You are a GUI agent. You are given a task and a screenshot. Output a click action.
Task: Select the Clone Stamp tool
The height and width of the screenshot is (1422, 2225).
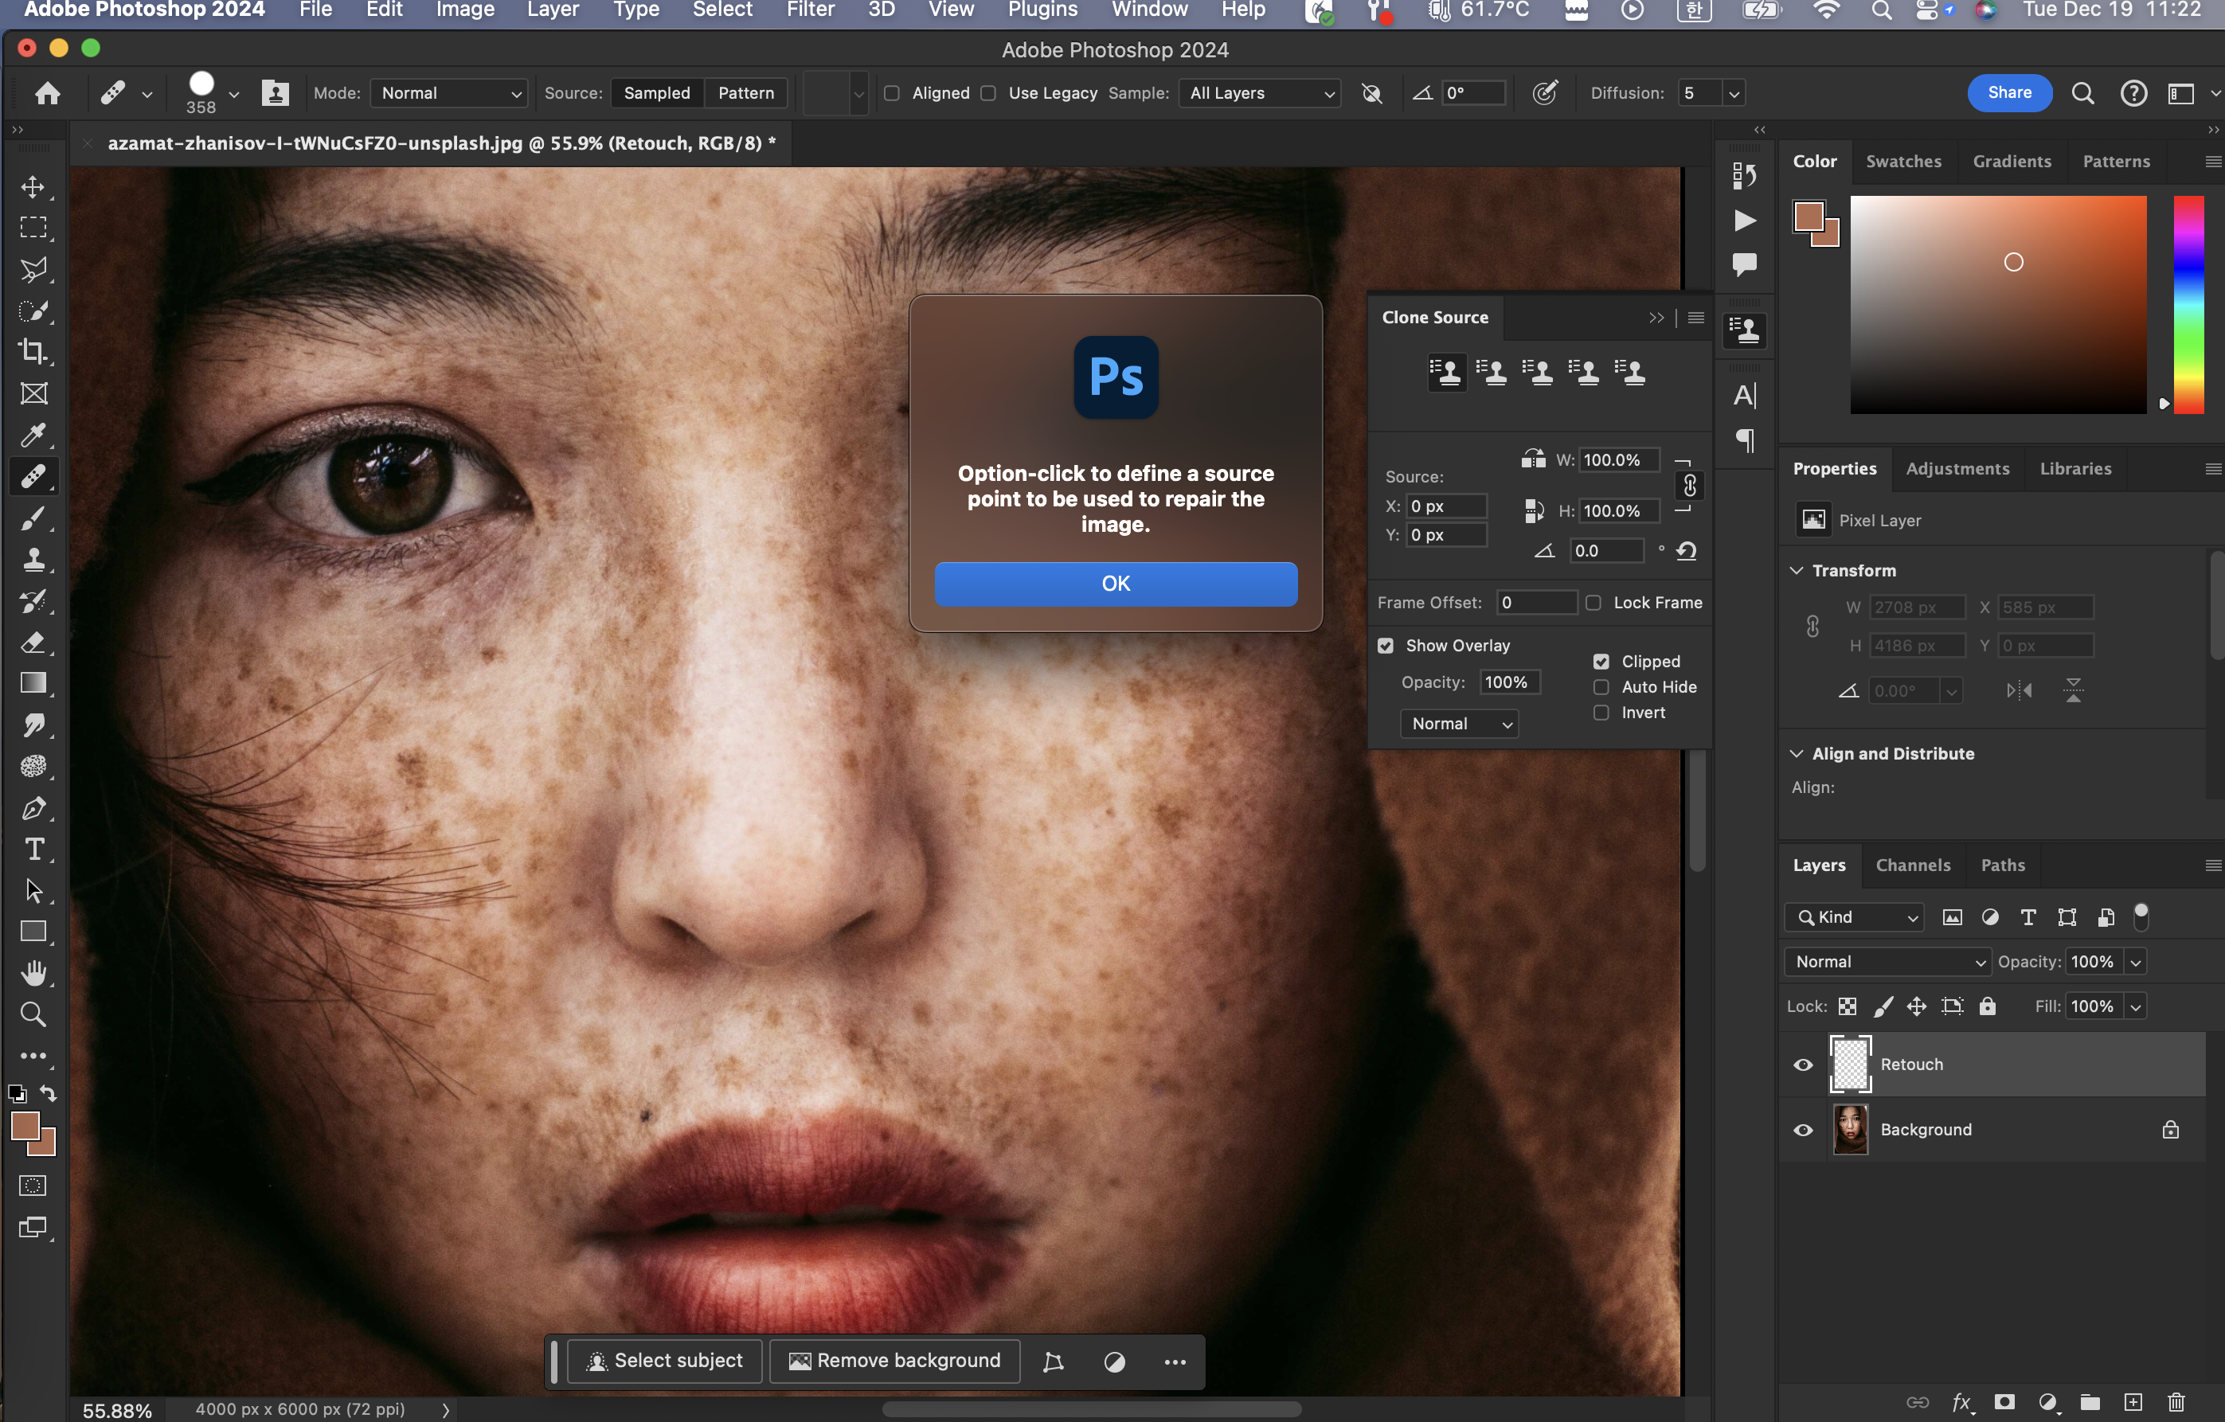pos(34,560)
